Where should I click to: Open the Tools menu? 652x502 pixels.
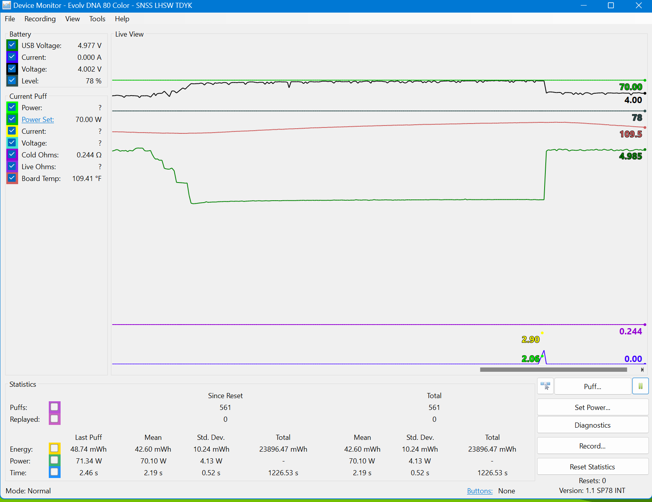click(97, 19)
